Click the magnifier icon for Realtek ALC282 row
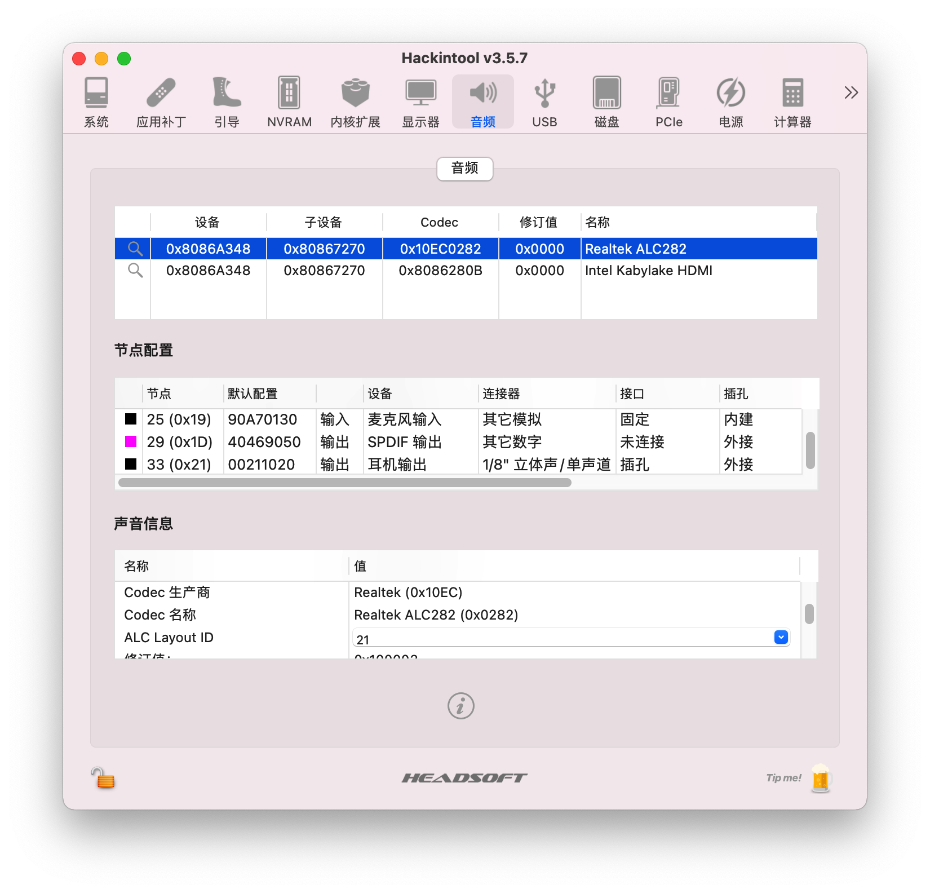Screen dimensions: 930x893 coord(135,249)
